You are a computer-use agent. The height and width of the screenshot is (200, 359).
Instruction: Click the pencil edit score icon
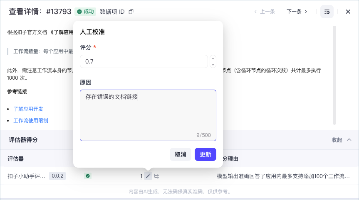click(148, 176)
